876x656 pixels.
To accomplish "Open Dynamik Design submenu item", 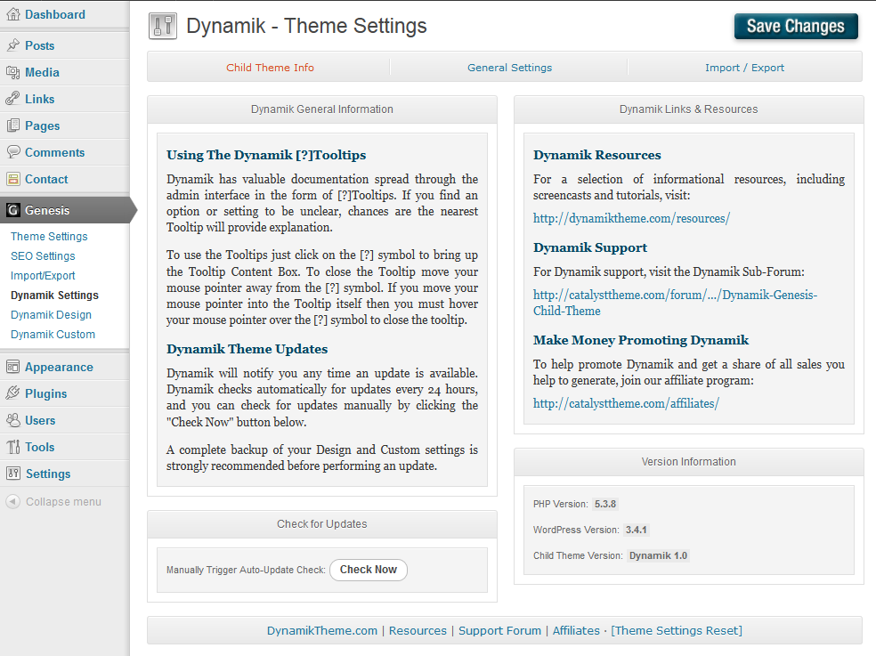I will click(51, 315).
